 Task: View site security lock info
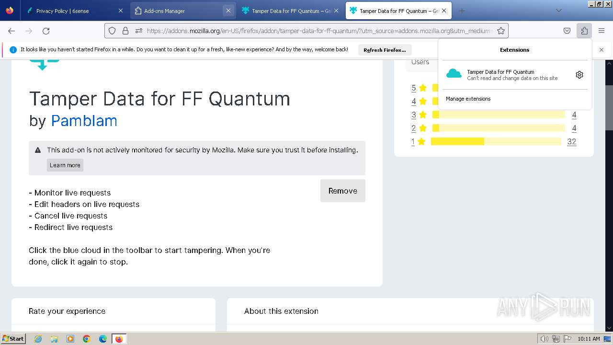pos(125,31)
